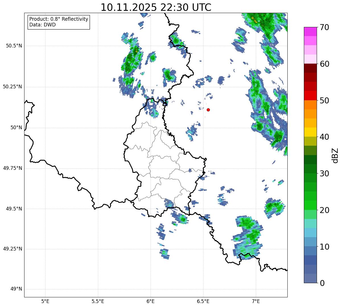The image size is (342, 307).
Task: Click the '49.25°N' latitude label
Action: (x=12, y=249)
